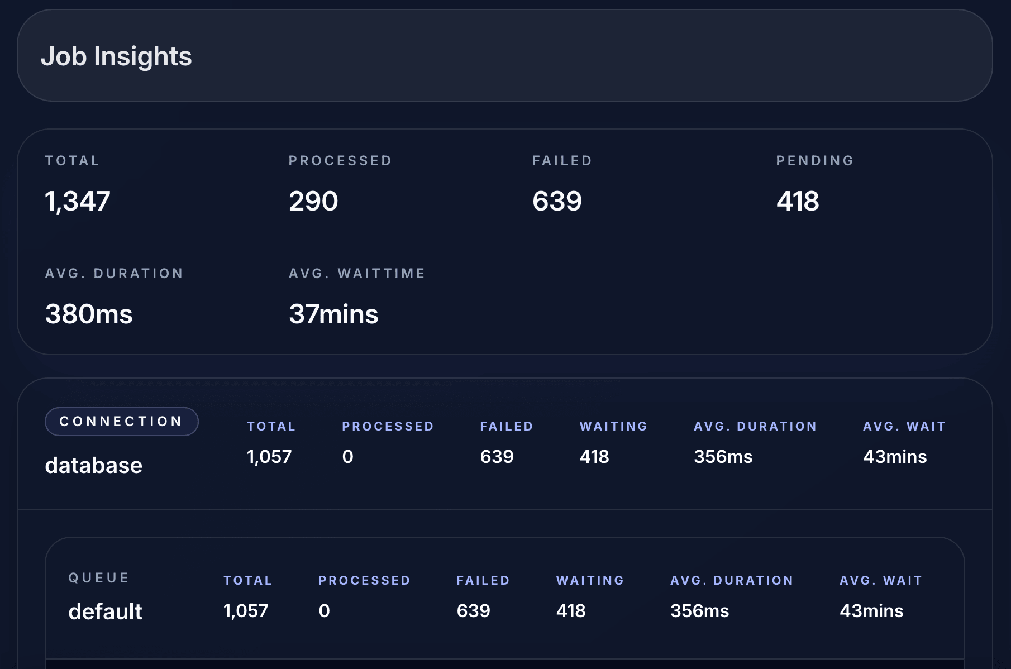Click the default queue total 1,057
The height and width of the screenshot is (669, 1011).
[x=246, y=611]
